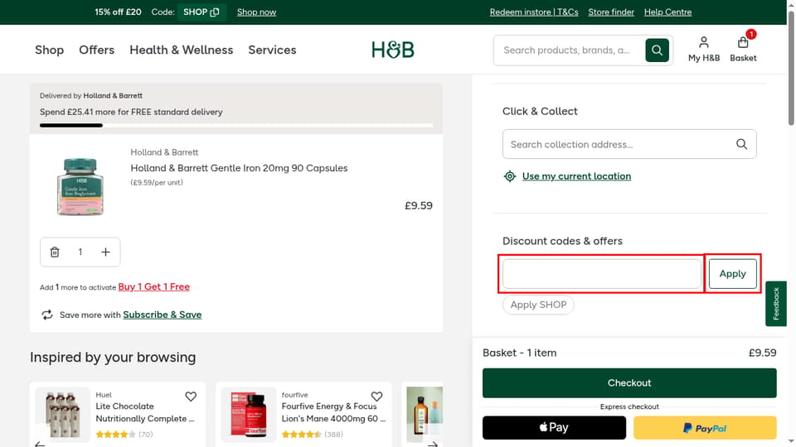Screen dimensions: 796x447
Task: Favourite Fourfive Energy & Focus with heart
Action: pos(376,397)
